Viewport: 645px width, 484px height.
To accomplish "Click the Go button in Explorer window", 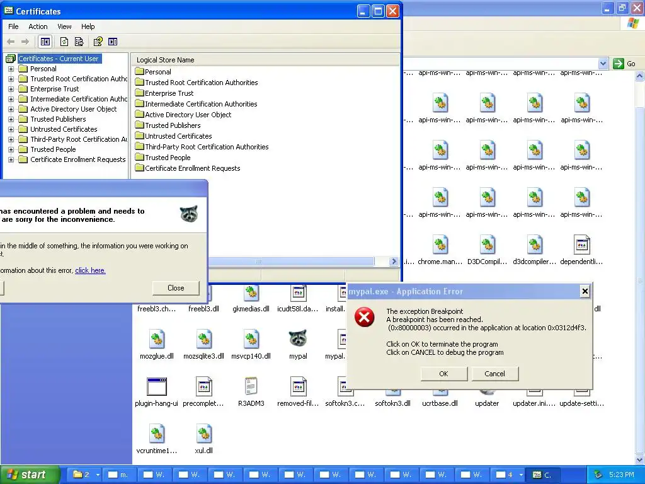I will point(624,64).
